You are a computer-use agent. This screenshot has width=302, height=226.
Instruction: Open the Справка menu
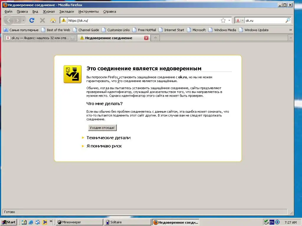[x=110, y=11]
